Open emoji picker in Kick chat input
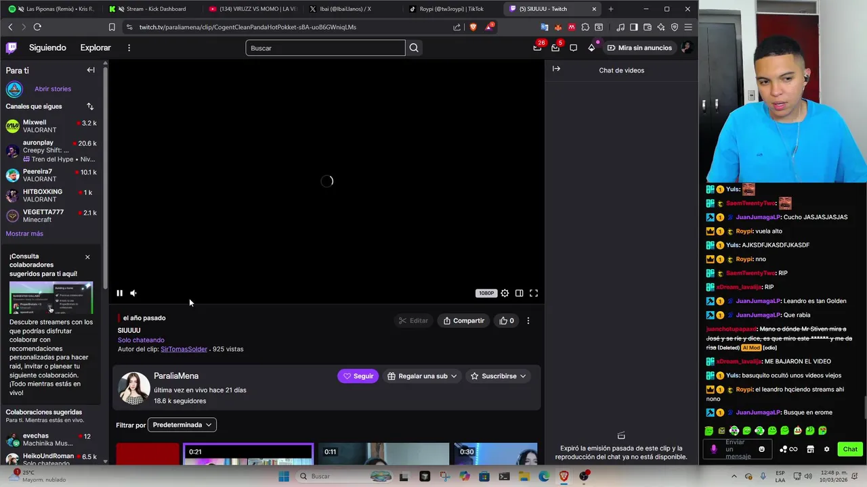Screen dimensions: 867x487 click(x=761, y=449)
